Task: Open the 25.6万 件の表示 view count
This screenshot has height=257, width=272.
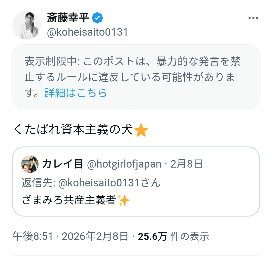Action: point(173,236)
